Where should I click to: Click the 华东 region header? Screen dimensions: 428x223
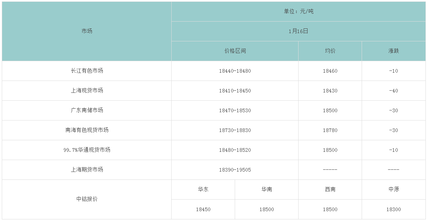point(203,190)
